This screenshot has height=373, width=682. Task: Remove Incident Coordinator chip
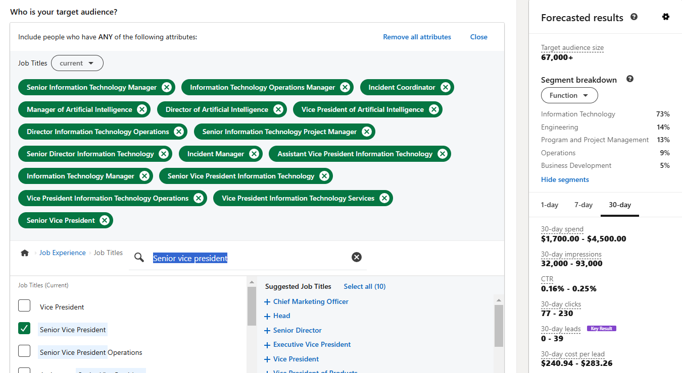pyautogui.click(x=445, y=87)
